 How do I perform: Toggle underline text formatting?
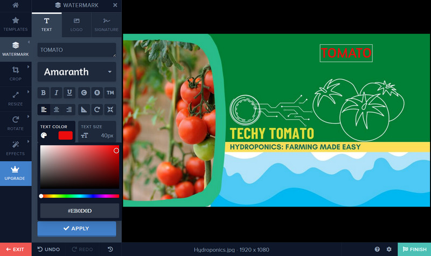(69, 93)
